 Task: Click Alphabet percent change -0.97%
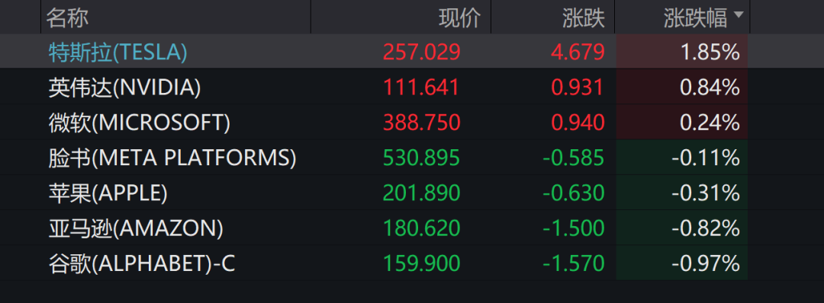(x=706, y=263)
